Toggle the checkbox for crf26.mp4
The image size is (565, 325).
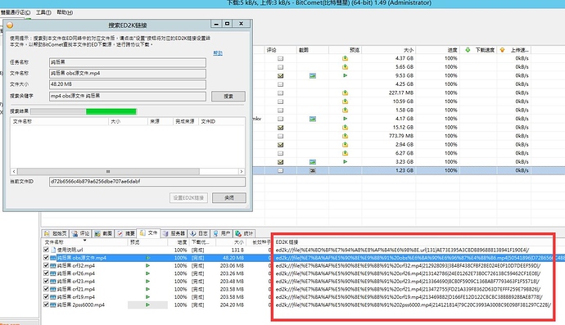46,273
